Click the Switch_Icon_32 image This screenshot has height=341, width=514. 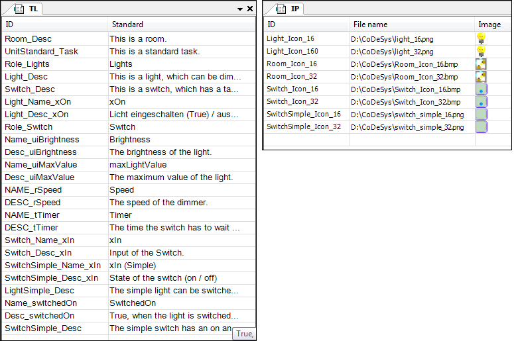[x=482, y=101]
